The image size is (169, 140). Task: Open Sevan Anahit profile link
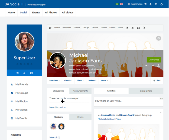[x=127, y=115]
